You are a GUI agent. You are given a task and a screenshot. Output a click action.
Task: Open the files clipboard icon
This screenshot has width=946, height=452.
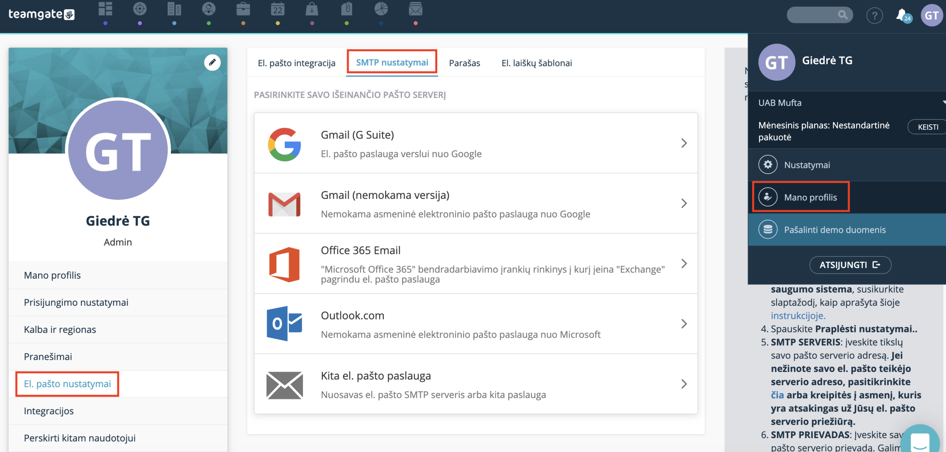click(347, 9)
